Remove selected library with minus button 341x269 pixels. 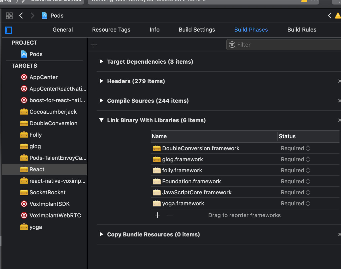(170, 215)
